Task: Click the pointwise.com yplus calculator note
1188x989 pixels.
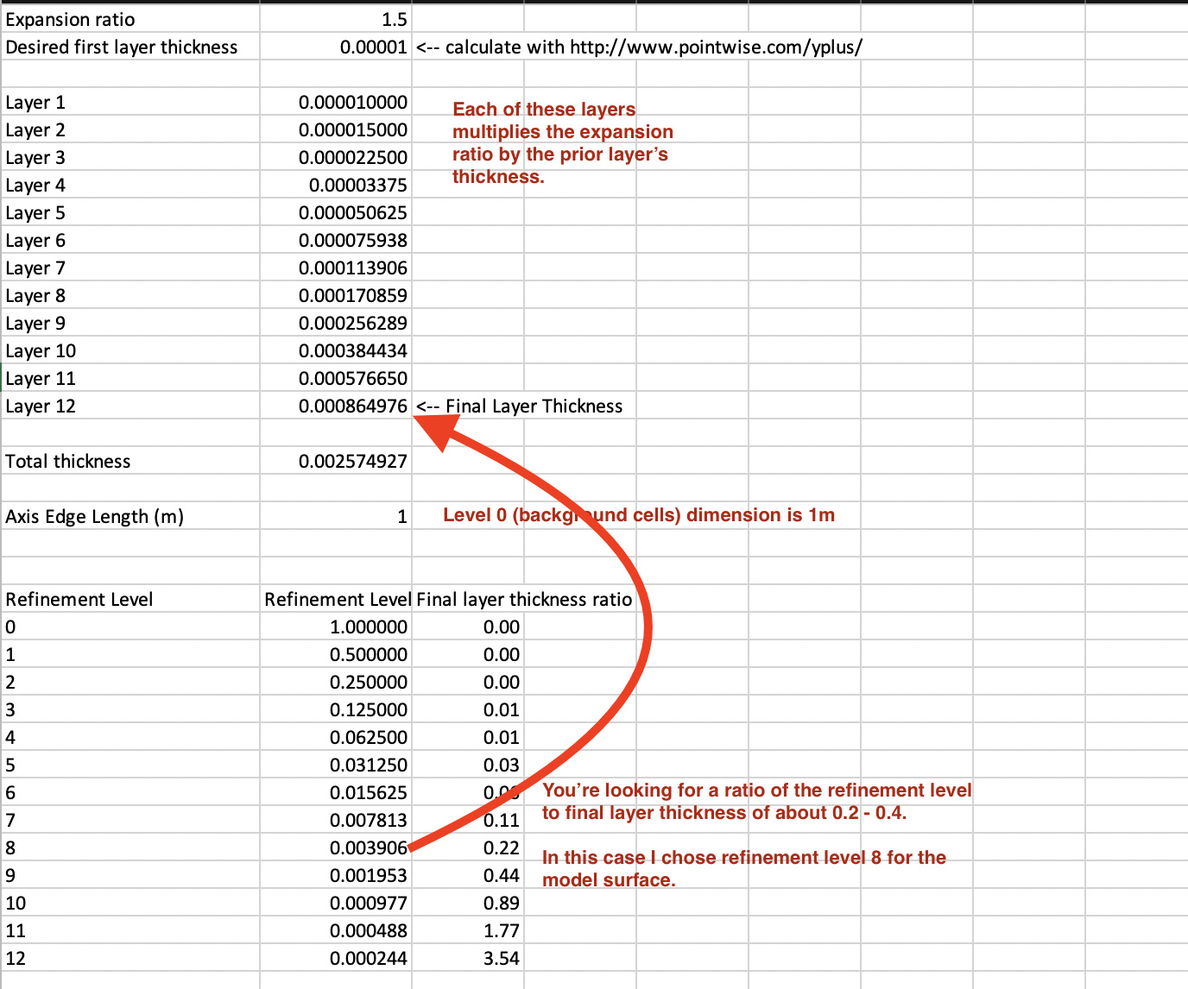Action: coord(639,47)
